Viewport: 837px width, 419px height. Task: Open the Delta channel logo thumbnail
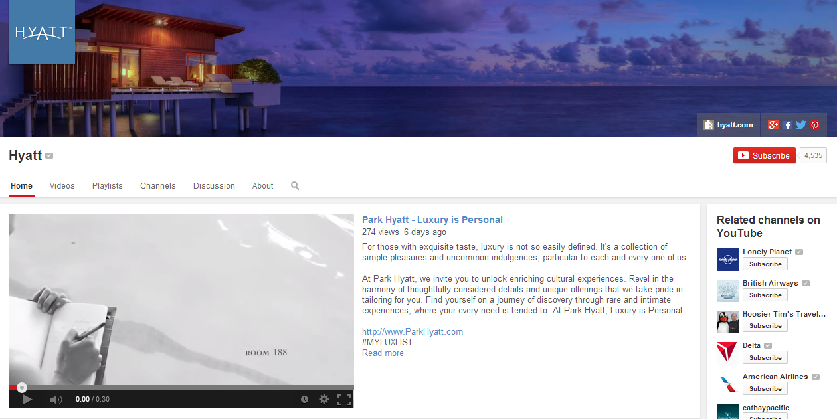(x=728, y=353)
